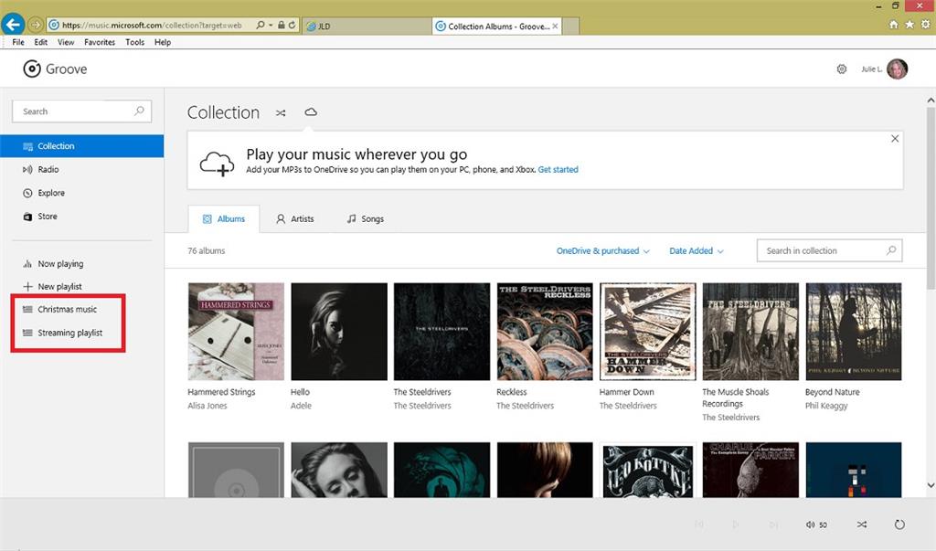Click the browser address bar URL
The image size is (936, 551).
click(x=153, y=25)
